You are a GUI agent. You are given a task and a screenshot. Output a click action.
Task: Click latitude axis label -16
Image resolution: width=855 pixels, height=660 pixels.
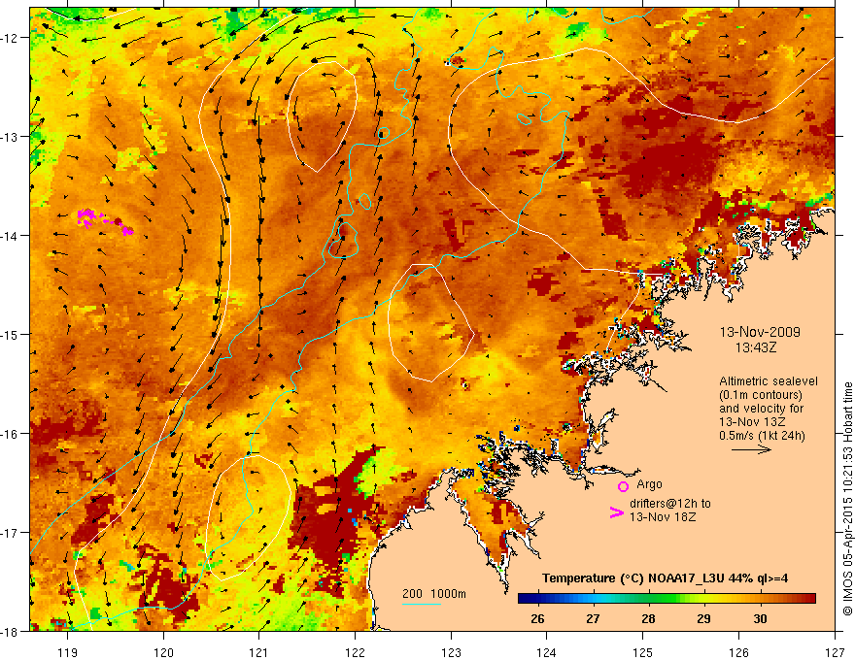[12, 434]
